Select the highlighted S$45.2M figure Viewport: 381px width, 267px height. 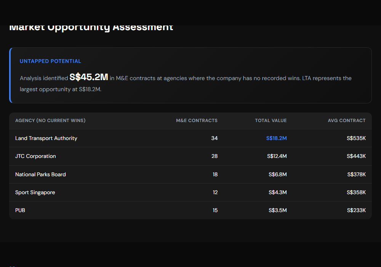point(89,77)
